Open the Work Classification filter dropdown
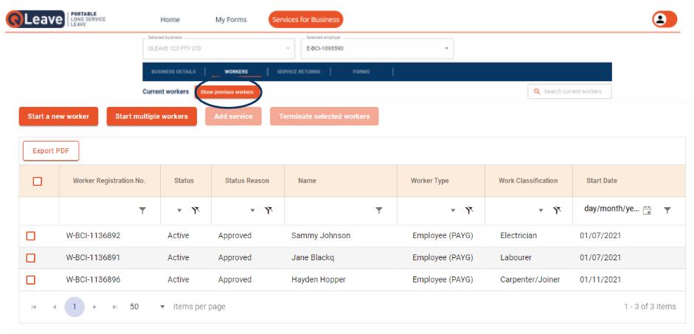The image size is (694, 334). point(541,211)
